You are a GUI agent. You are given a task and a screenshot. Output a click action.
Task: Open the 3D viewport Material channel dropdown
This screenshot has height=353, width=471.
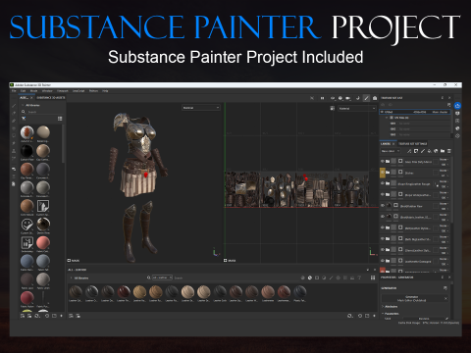201,108
